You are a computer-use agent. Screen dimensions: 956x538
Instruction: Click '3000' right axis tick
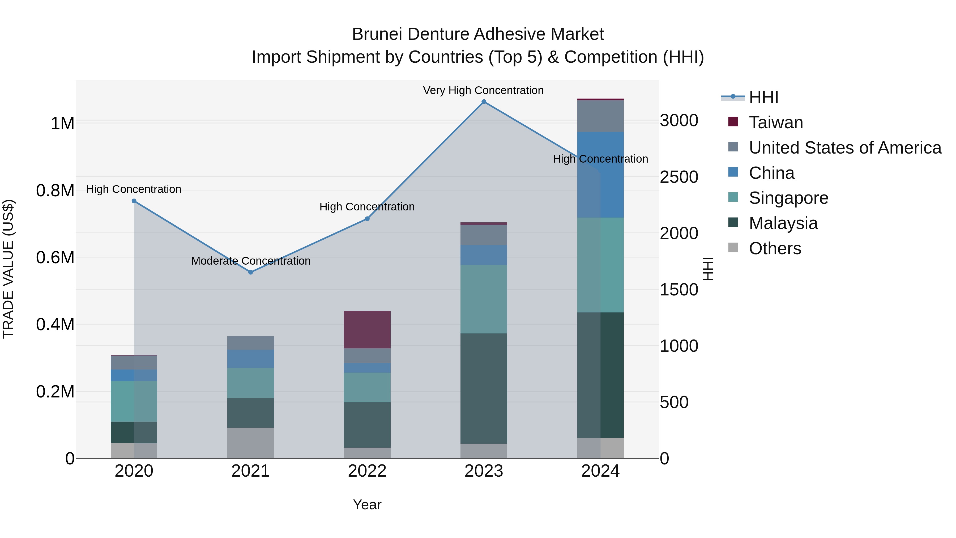click(679, 121)
